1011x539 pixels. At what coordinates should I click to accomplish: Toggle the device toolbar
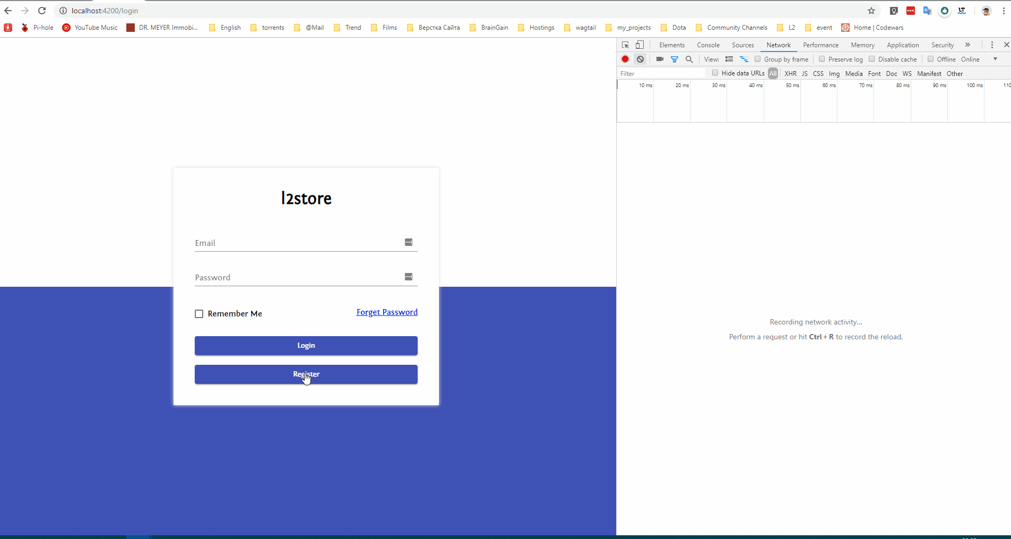[640, 45]
